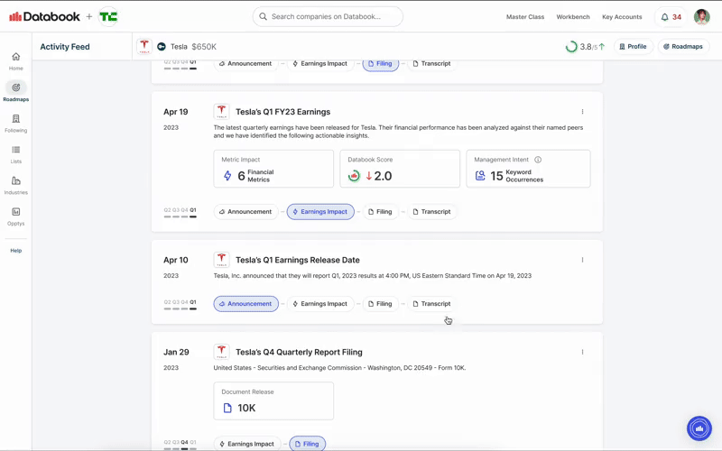The width and height of the screenshot is (722, 451).
Task: Open the Document Release 10K tile
Action: tap(273, 400)
